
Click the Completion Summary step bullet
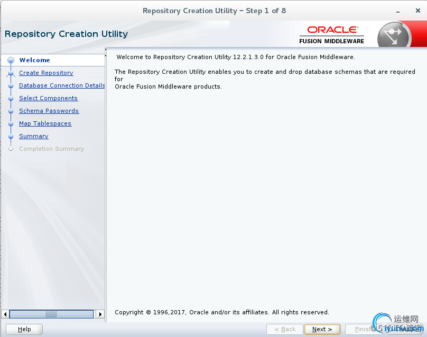point(11,149)
